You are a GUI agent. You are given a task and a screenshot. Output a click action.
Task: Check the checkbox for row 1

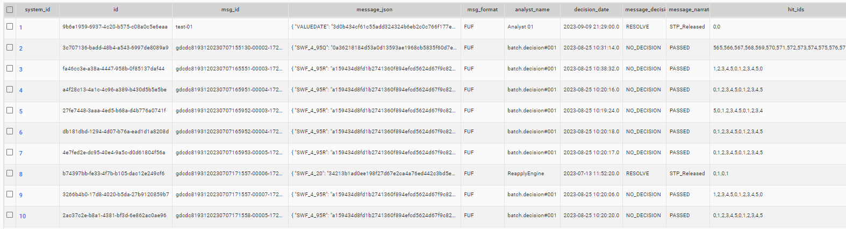tap(10, 26)
